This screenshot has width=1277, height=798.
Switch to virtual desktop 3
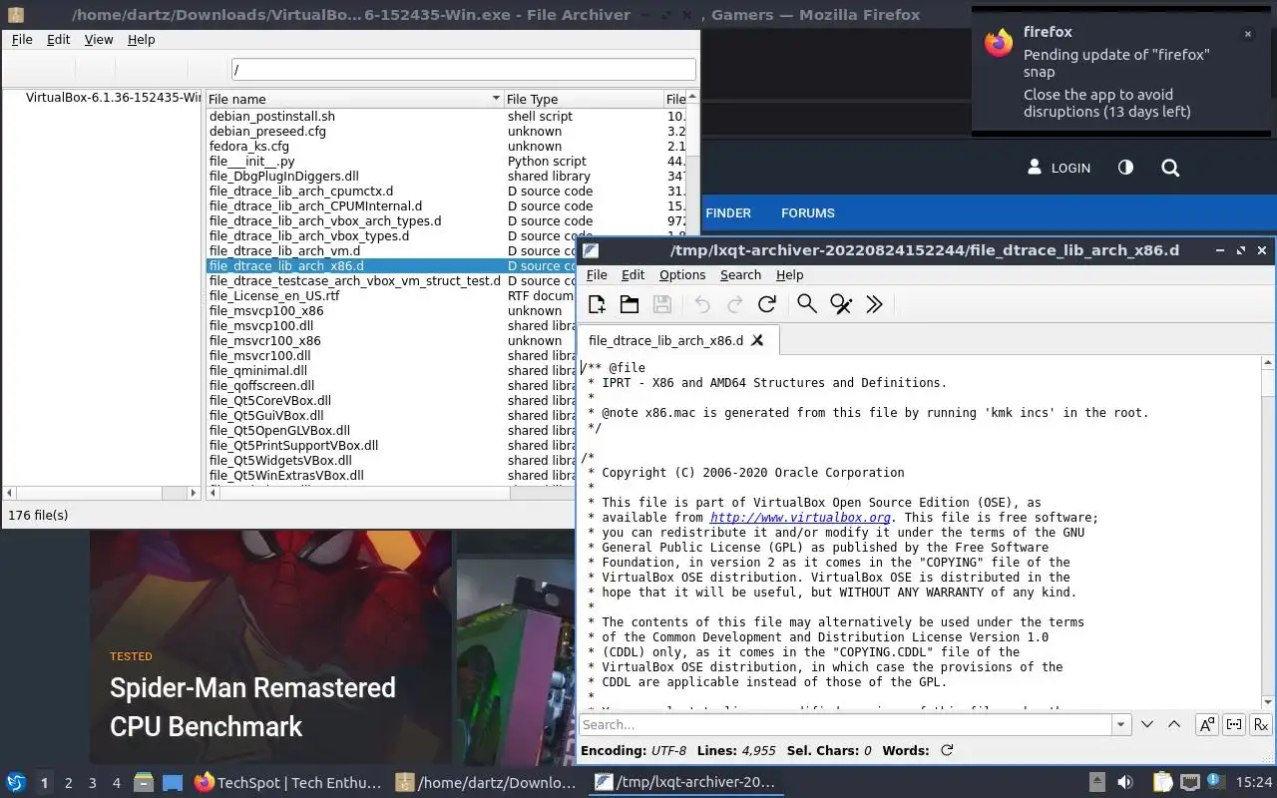click(x=93, y=783)
